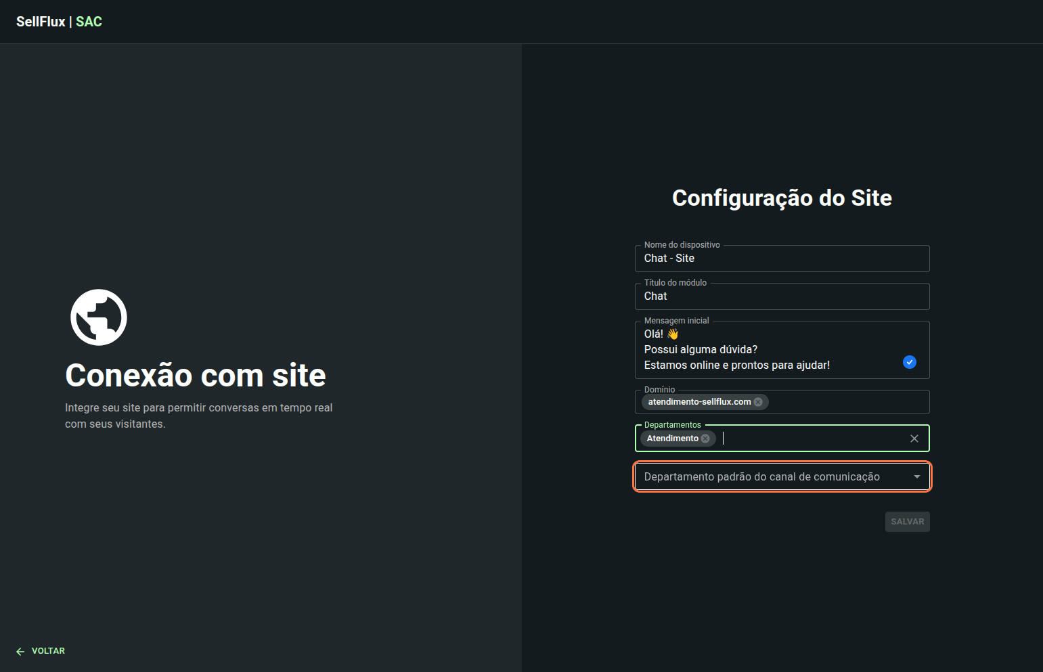Select the green SAC label in header
The height and width of the screenshot is (672, 1043).
pos(89,22)
